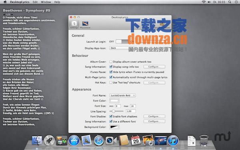Open iPhoto icon in the Dock
This screenshot has width=240, height=150.
point(148,140)
